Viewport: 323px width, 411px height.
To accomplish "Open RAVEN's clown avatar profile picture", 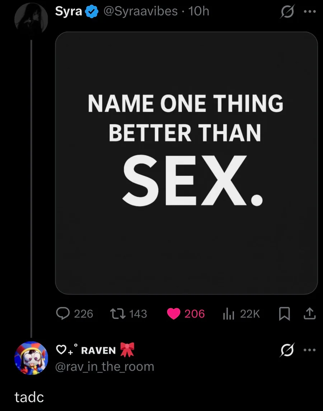I will click(x=31, y=358).
